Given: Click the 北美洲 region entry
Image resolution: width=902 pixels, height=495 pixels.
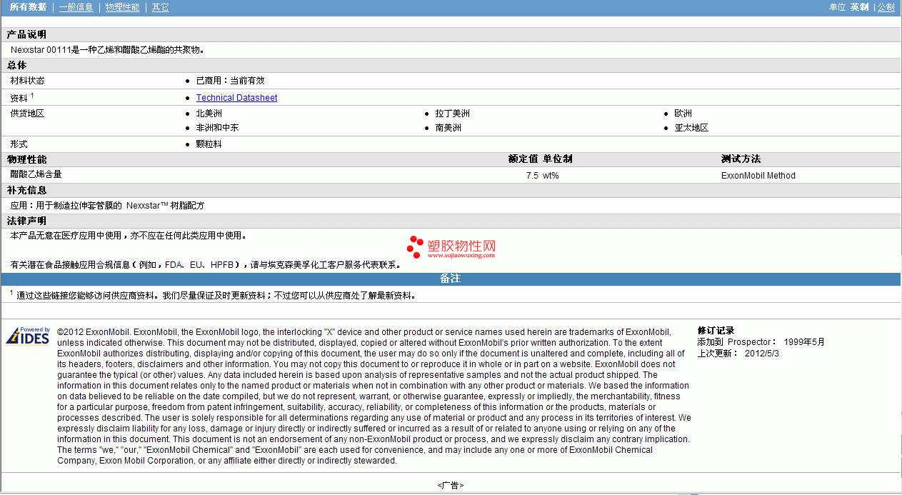Looking at the screenshot, I should [209, 114].
